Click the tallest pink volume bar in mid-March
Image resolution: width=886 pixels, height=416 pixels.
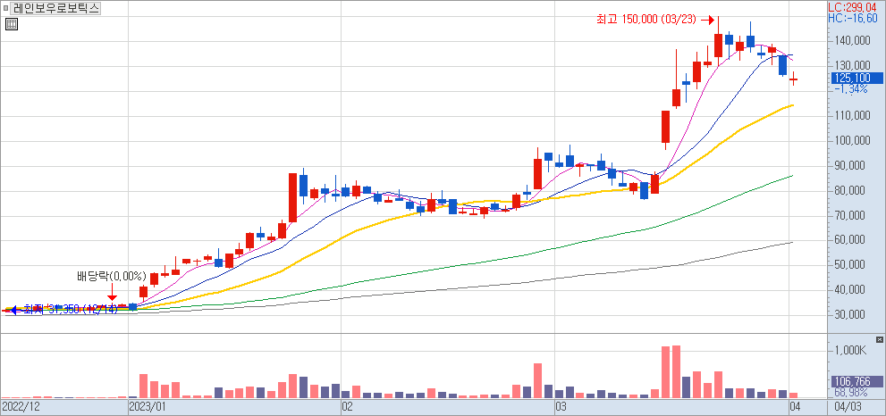coord(676,371)
